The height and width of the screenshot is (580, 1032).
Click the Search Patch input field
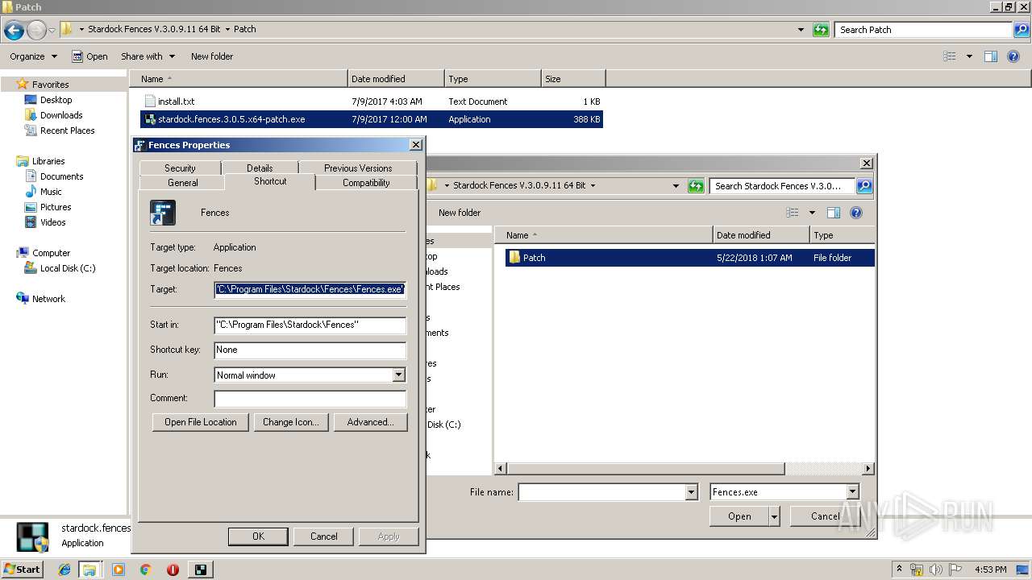(924, 30)
